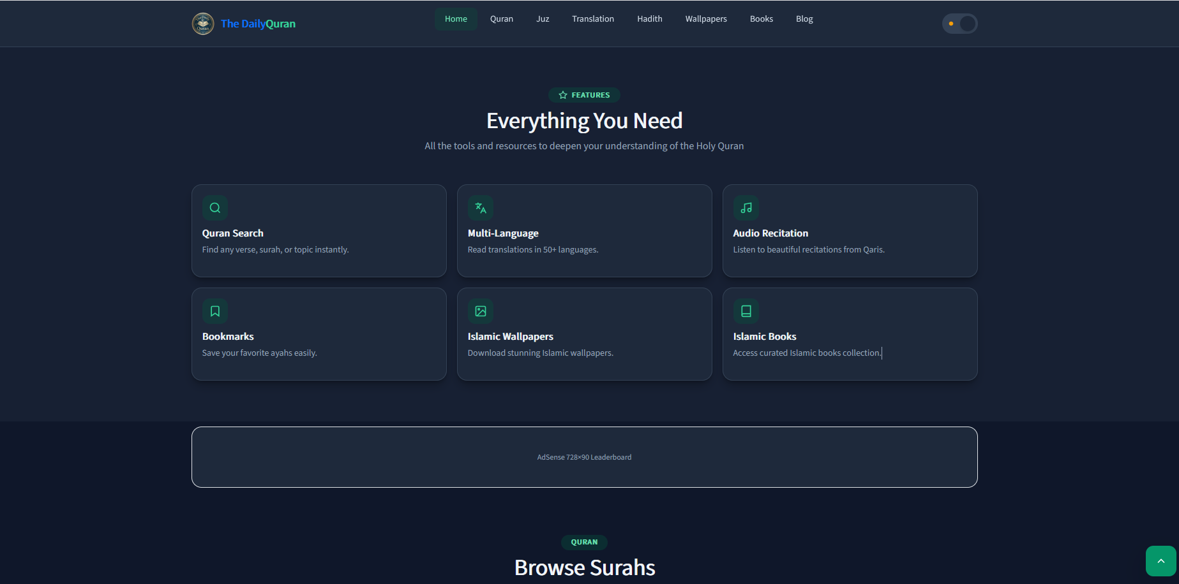Open the Wallpapers nav link
The image size is (1179, 584).
tap(706, 19)
